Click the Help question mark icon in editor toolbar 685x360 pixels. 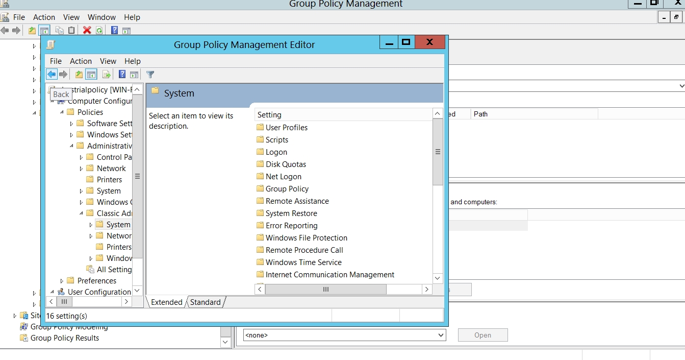pos(122,75)
